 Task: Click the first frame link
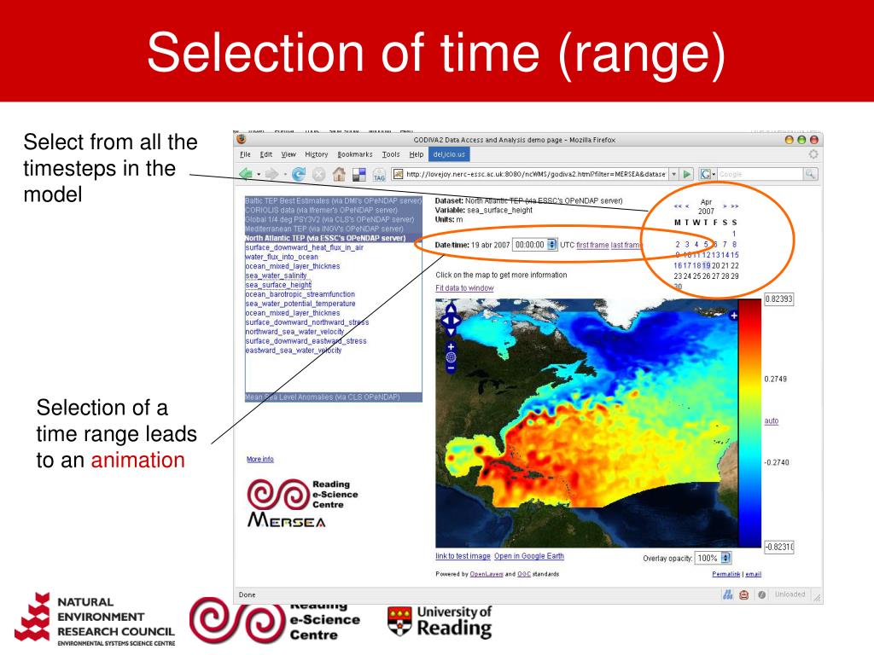(592, 245)
